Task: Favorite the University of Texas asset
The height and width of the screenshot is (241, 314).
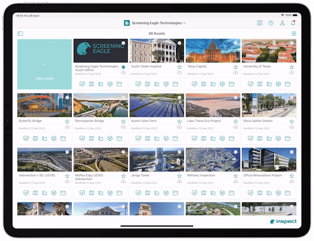Action: 291,67
